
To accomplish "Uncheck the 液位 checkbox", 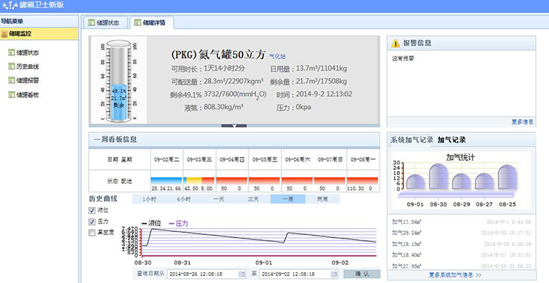I will [x=93, y=209].
